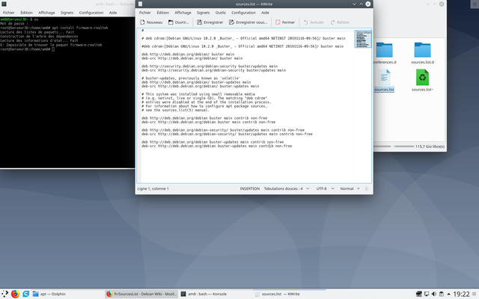The height and width of the screenshot is (299, 479).
Task: Open the 19:22 clock
Action: [461, 294]
